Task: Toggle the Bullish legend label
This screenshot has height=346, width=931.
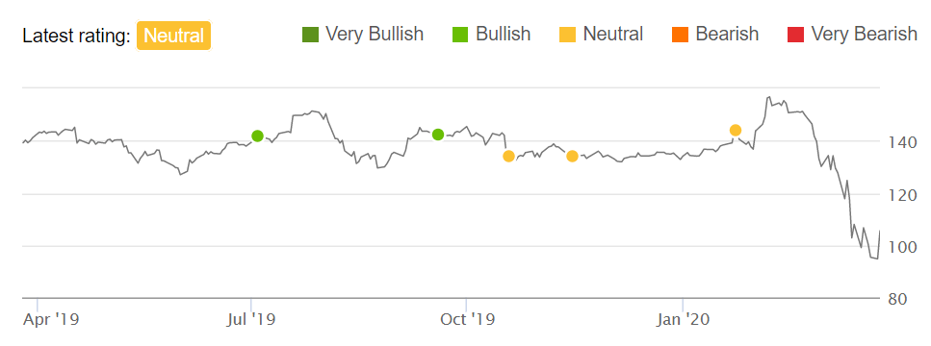Action: coord(503,35)
